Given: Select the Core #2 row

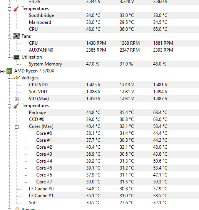Looking at the screenshot, I should (x=117, y=147).
